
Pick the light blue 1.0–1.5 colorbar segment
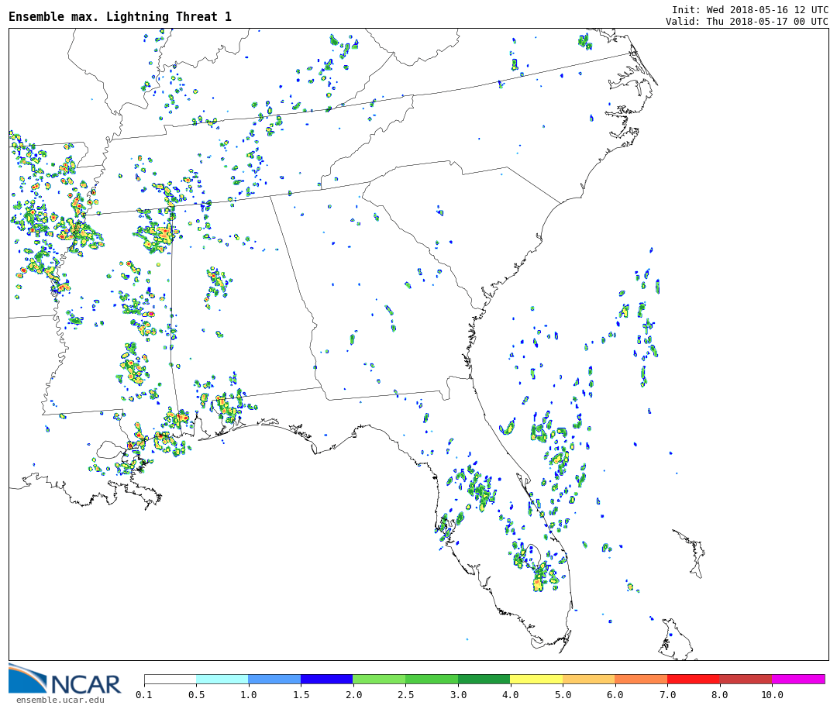[274, 680]
